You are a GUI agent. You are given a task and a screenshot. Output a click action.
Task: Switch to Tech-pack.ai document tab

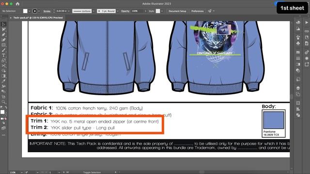(38, 18)
